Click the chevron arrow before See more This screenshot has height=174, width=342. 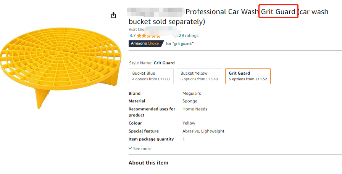tap(131, 148)
